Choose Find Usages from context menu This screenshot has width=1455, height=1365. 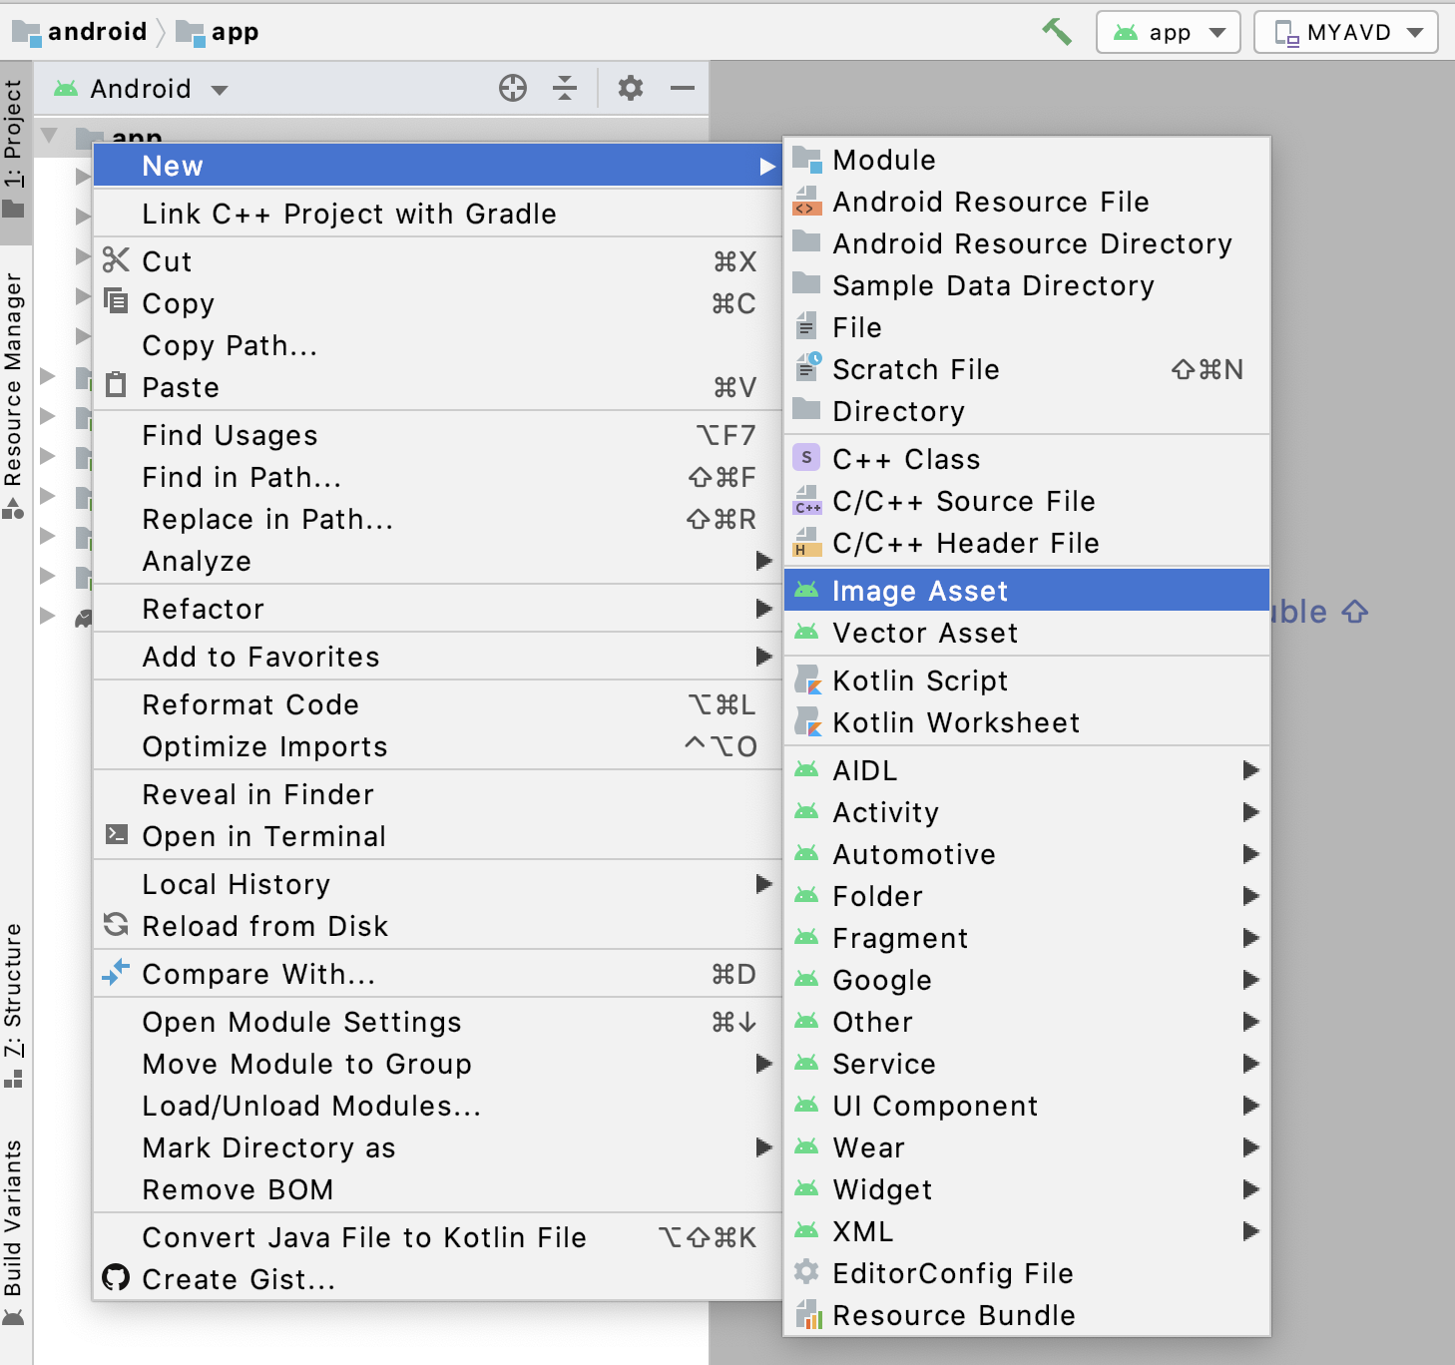(x=437, y=435)
